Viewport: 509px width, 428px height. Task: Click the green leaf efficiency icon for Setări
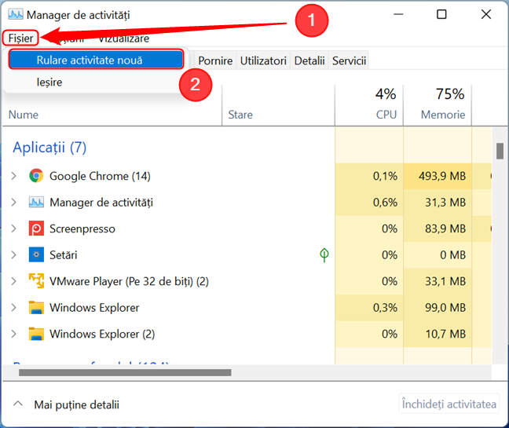[x=324, y=254]
